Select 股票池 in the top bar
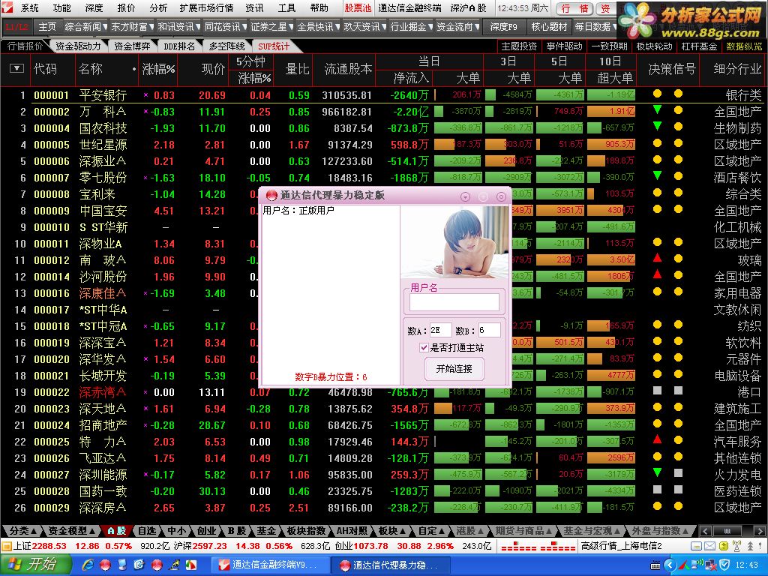 pos(358,7)
